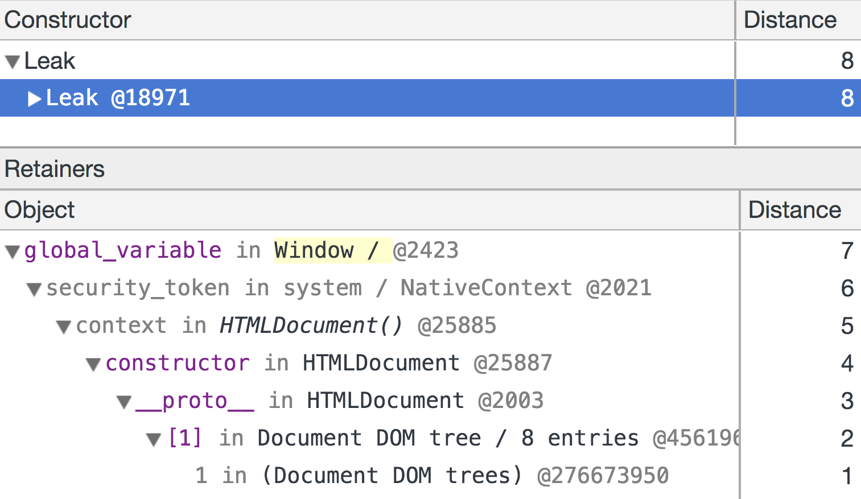Collapse the security_token retainer node
Screen dimensions: 861x499
pos(34,289)
